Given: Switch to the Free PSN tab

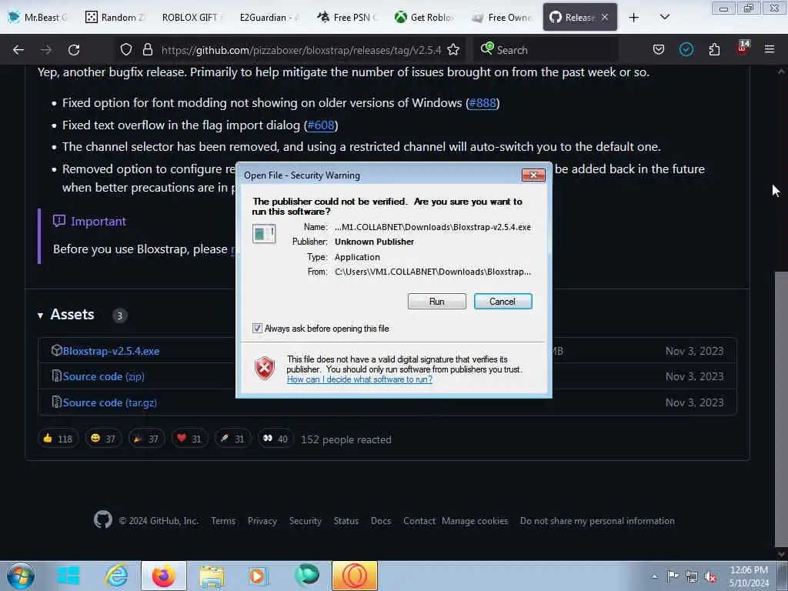Looking at the screenshot, I should (x=348, y=18).
